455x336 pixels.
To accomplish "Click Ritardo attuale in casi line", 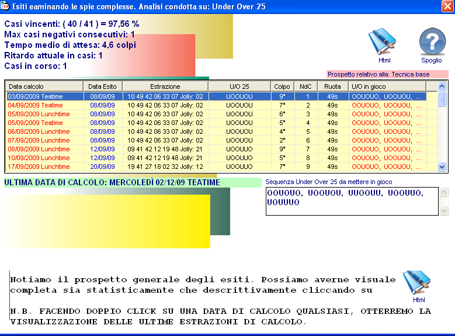I will click(x=53, y=56).
